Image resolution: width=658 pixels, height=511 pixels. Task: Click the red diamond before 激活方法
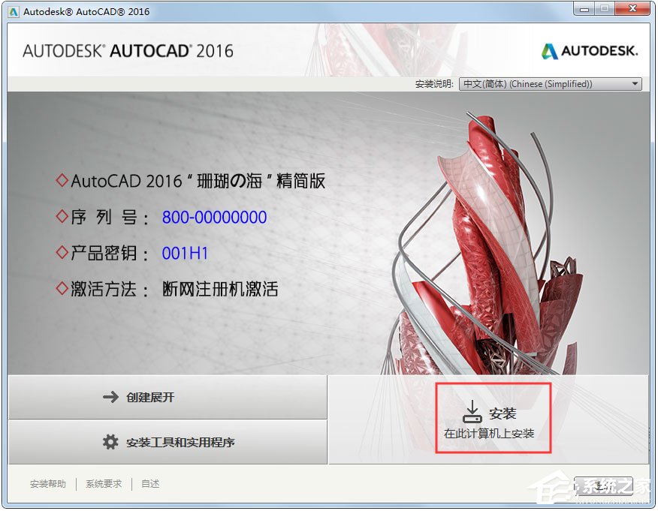coord(62,288)
